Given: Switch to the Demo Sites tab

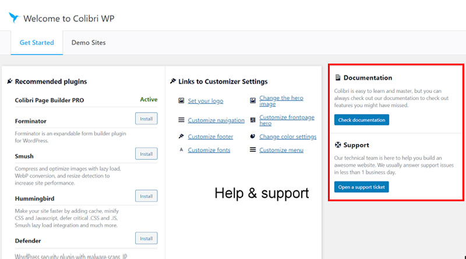Looking at the screenshot, I should click(x=89, y=43).
